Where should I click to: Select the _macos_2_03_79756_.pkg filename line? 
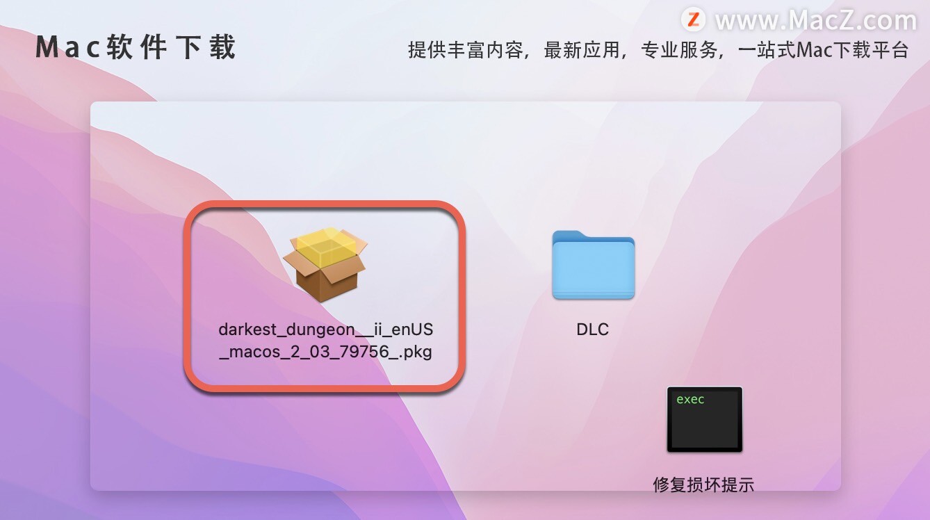pyautogui.click(x=325, y=352)
